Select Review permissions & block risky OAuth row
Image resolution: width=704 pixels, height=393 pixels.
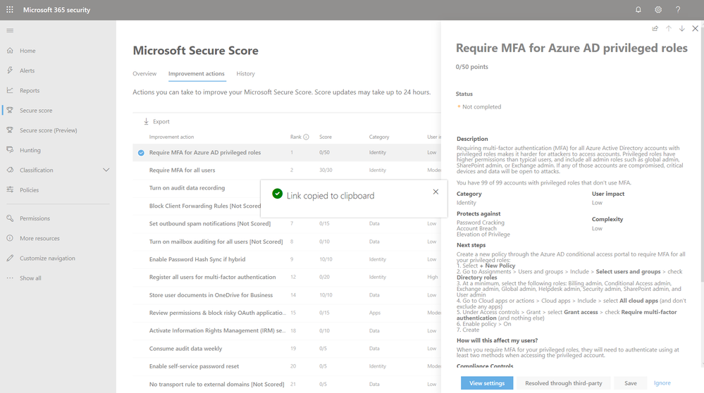pos(286,313)
